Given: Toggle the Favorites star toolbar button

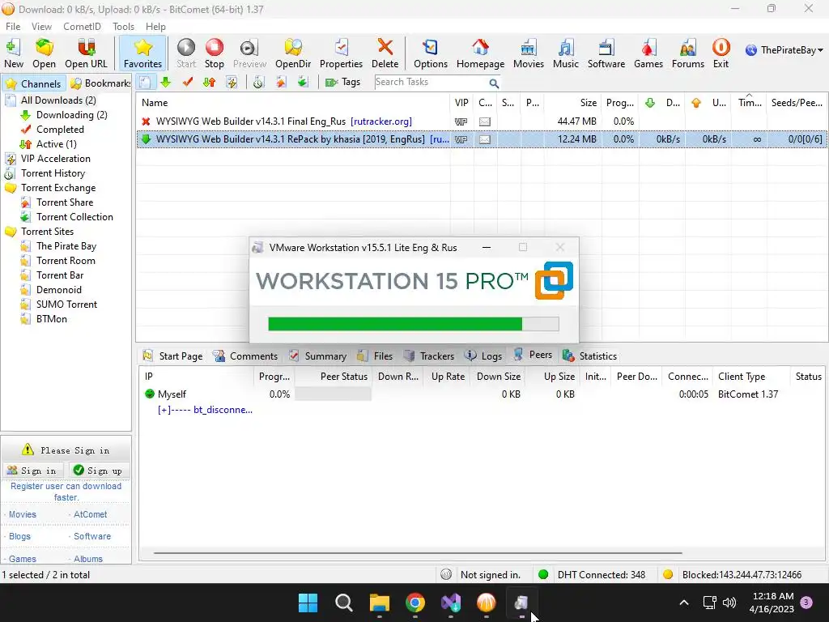Looking at the screenshot, I should click(142, 53).
